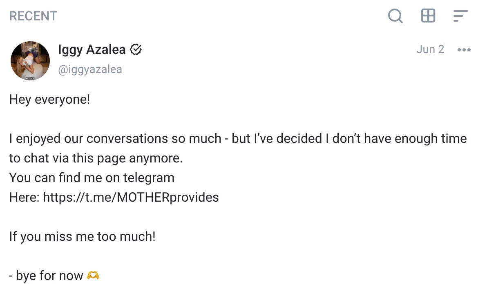Switch feed ordering using RECENT label

(33, 16)
